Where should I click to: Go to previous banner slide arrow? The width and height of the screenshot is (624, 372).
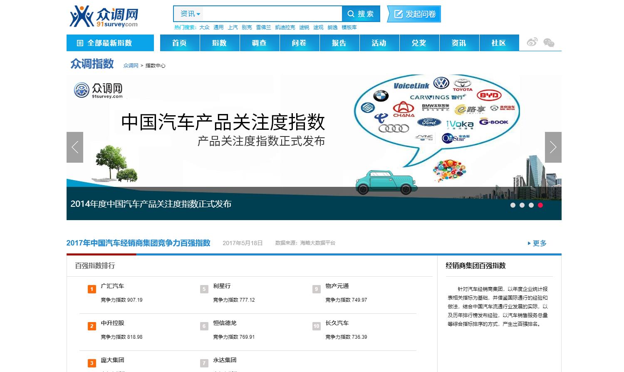(75, 147)
